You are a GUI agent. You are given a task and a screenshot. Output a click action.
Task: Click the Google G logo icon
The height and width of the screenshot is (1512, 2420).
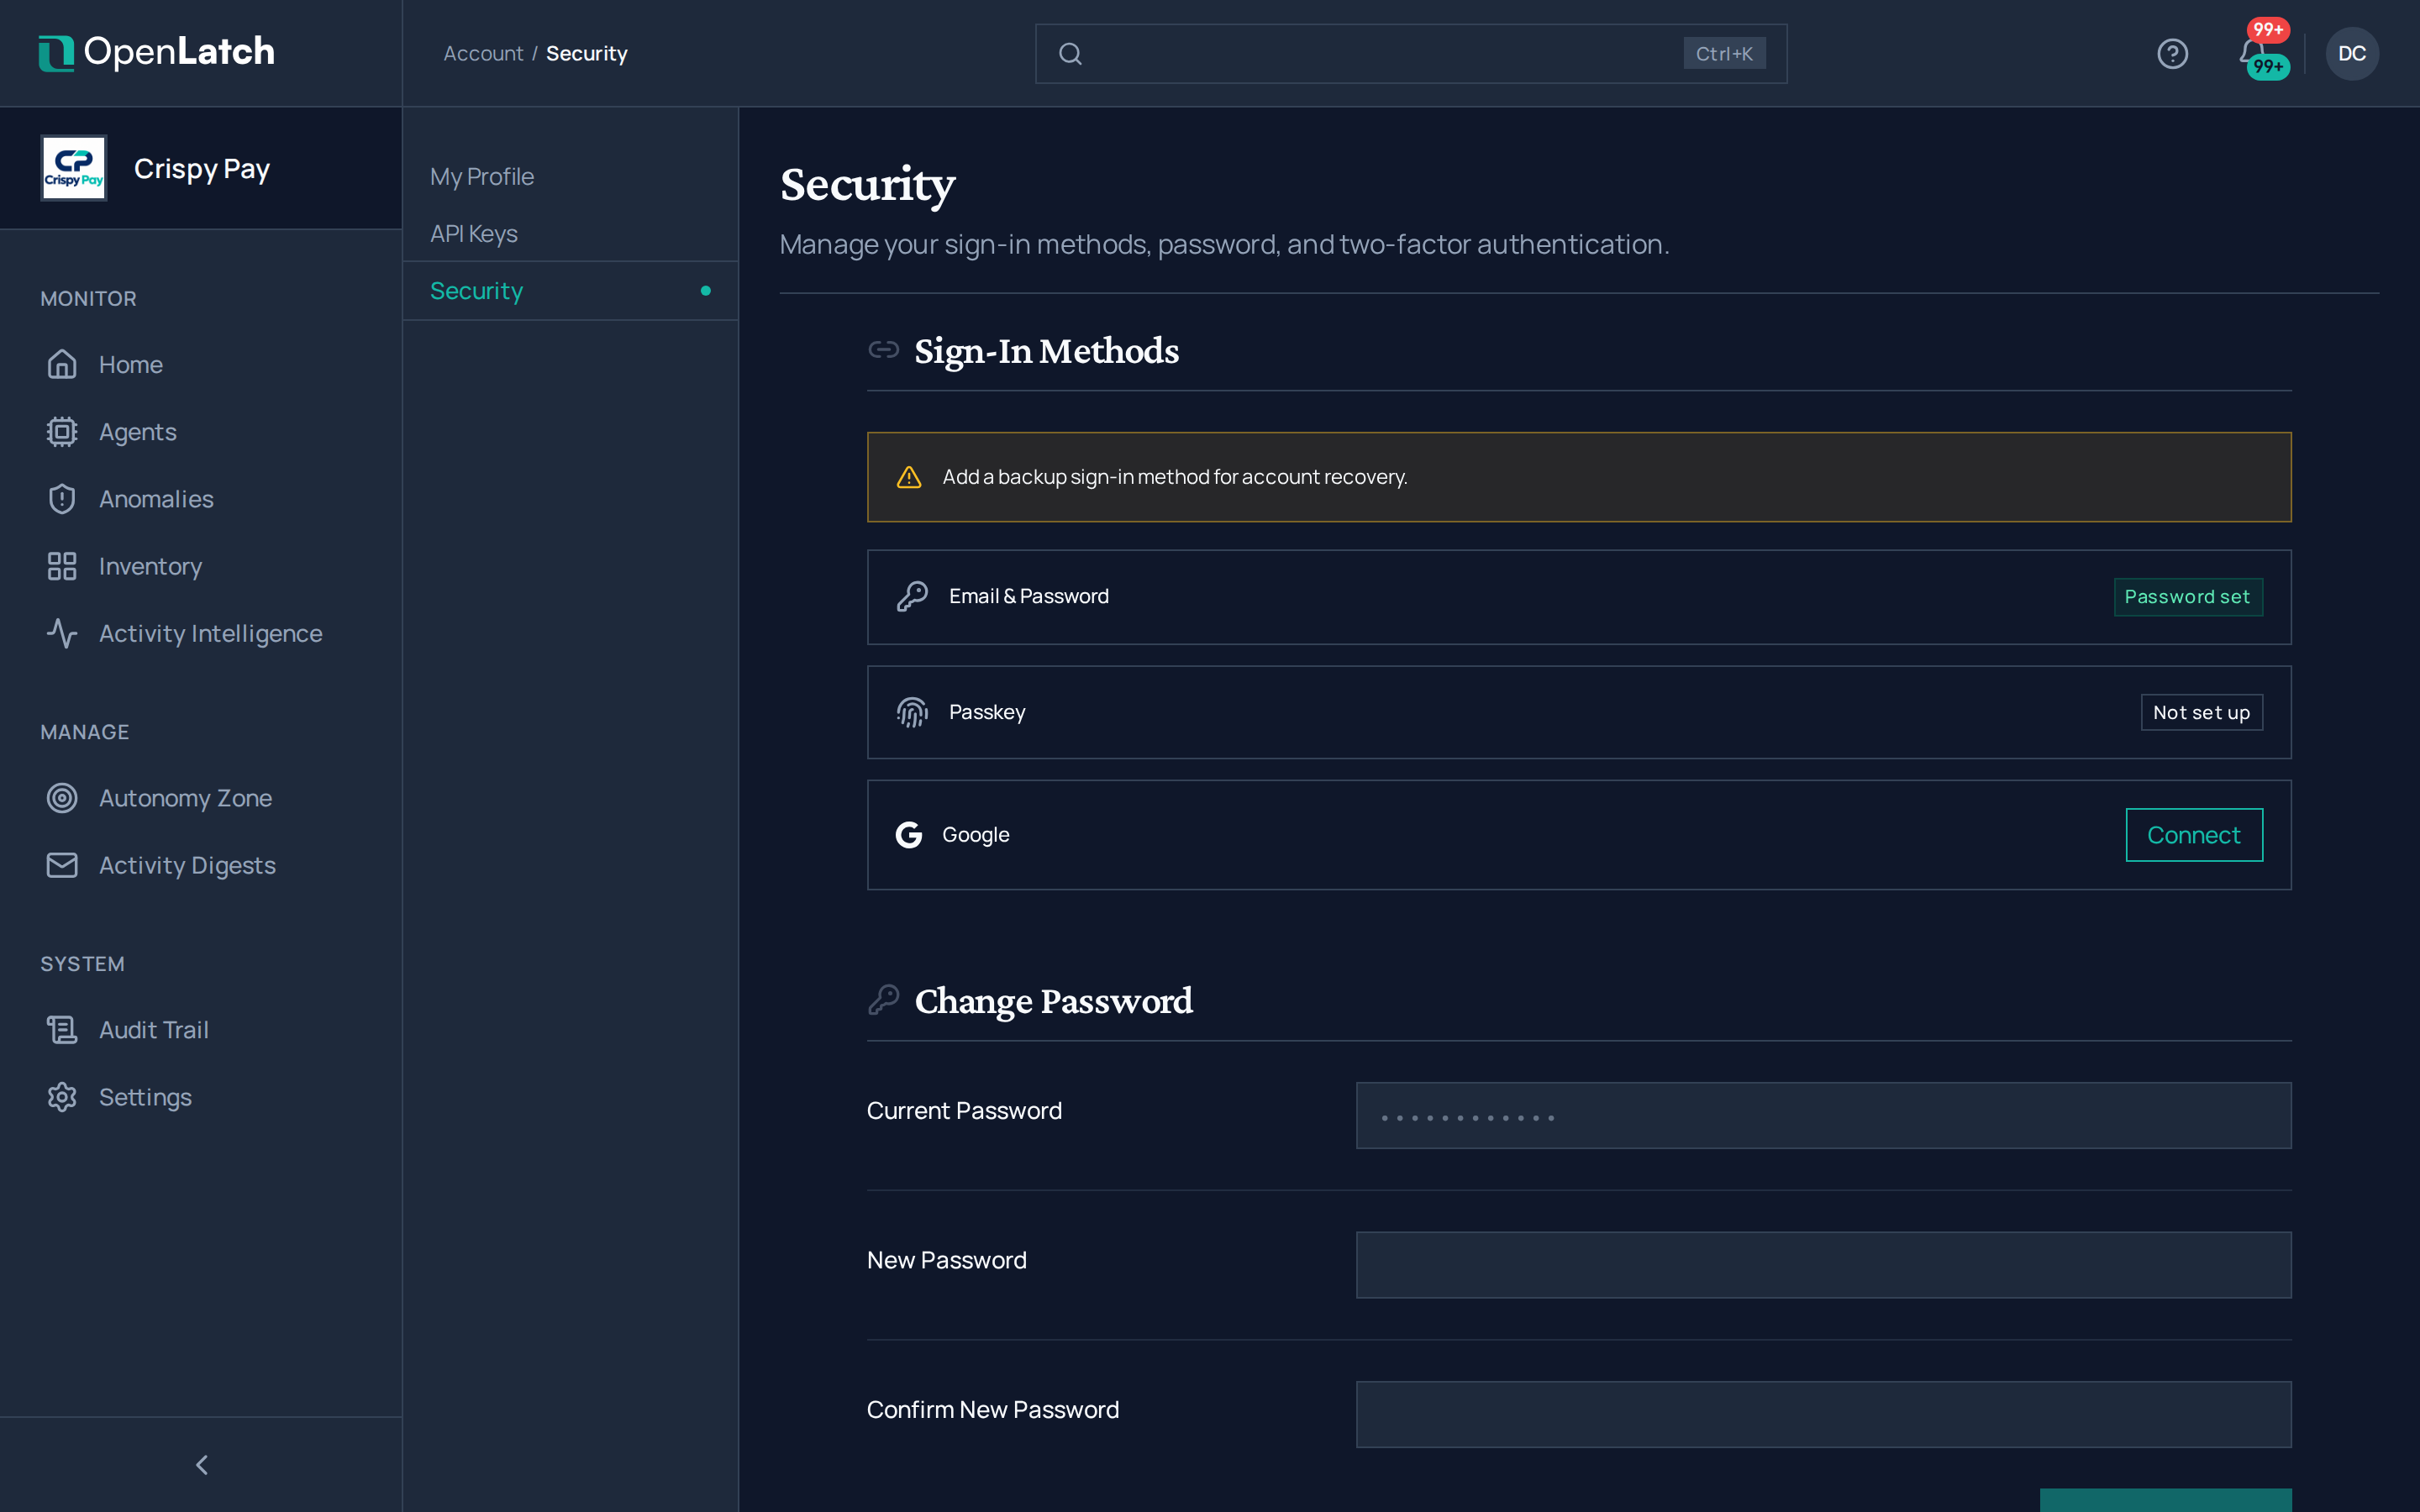coord(909,835)
